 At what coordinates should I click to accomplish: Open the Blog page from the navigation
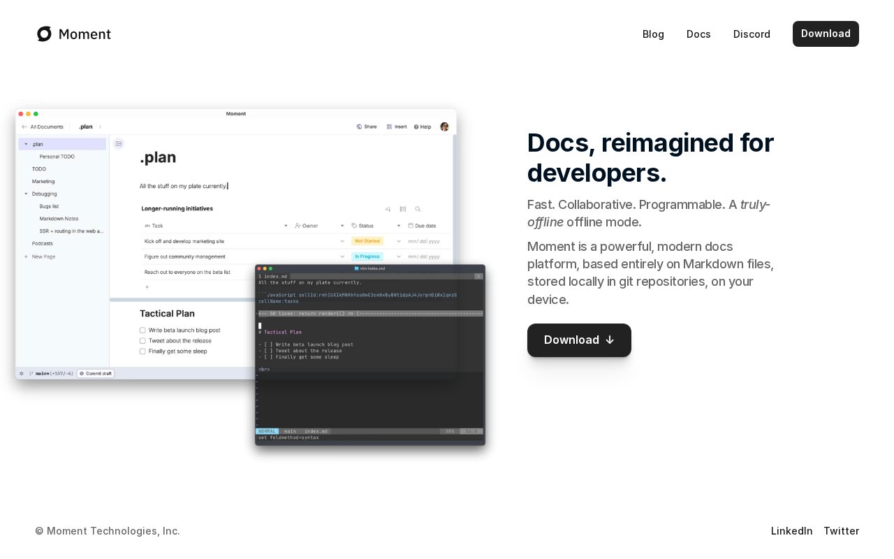653,34
